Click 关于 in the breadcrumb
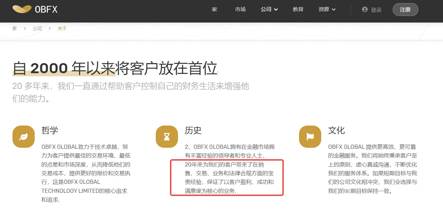The image size is (443, 214). (x=62, y=28)
